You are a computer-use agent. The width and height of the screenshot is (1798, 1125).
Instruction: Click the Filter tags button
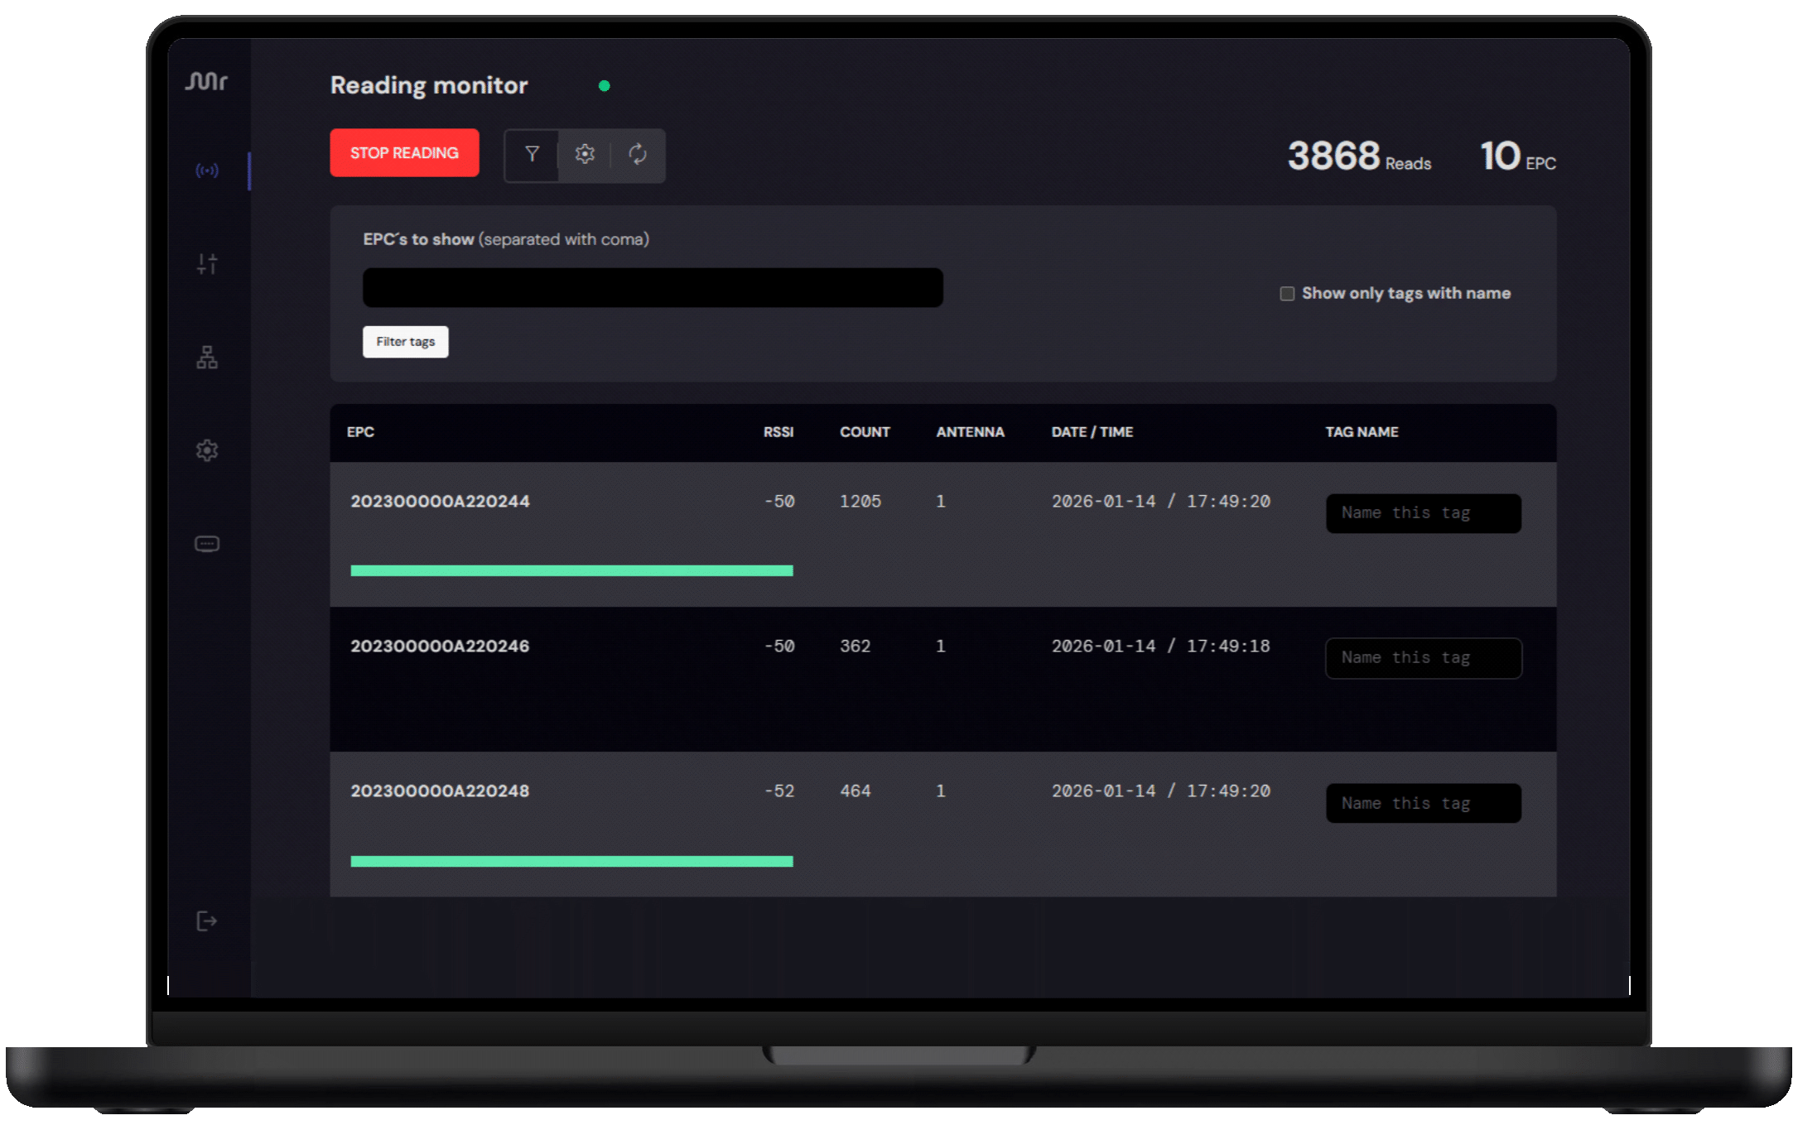click(405, 342)
